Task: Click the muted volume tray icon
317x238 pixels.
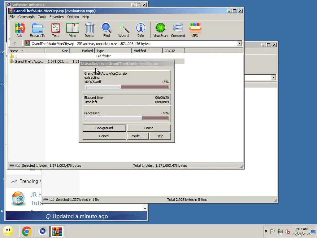Action: 288,231
